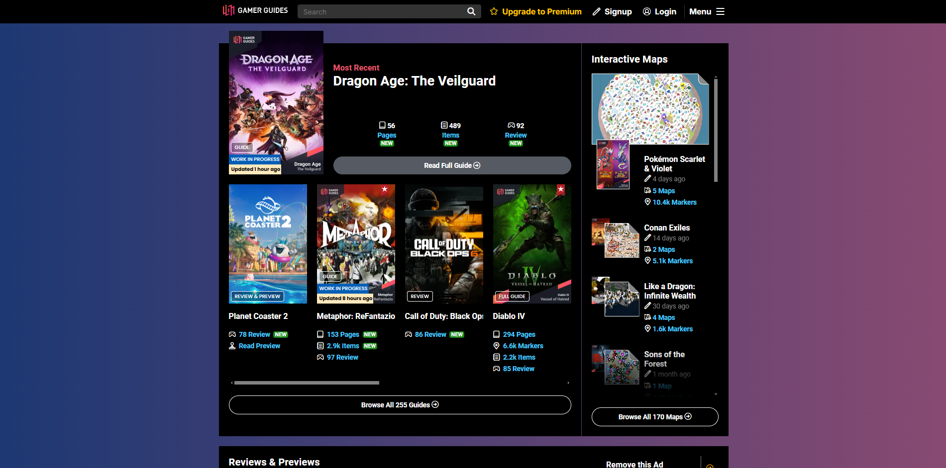Click list icon beside 2.2k Items
The height and width of the screenshot is (468, 946).
point(496,357)
